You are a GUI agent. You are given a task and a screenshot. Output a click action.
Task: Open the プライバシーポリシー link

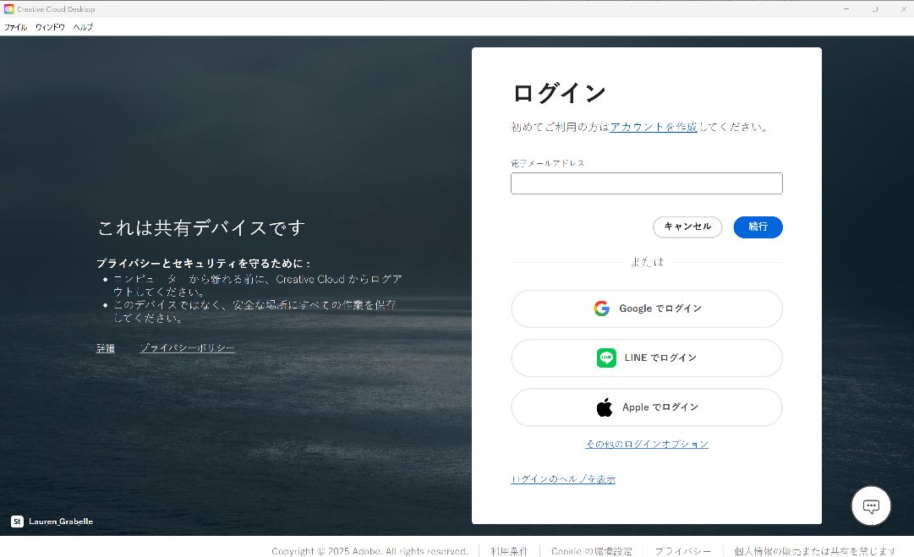(x=187, y=348)
